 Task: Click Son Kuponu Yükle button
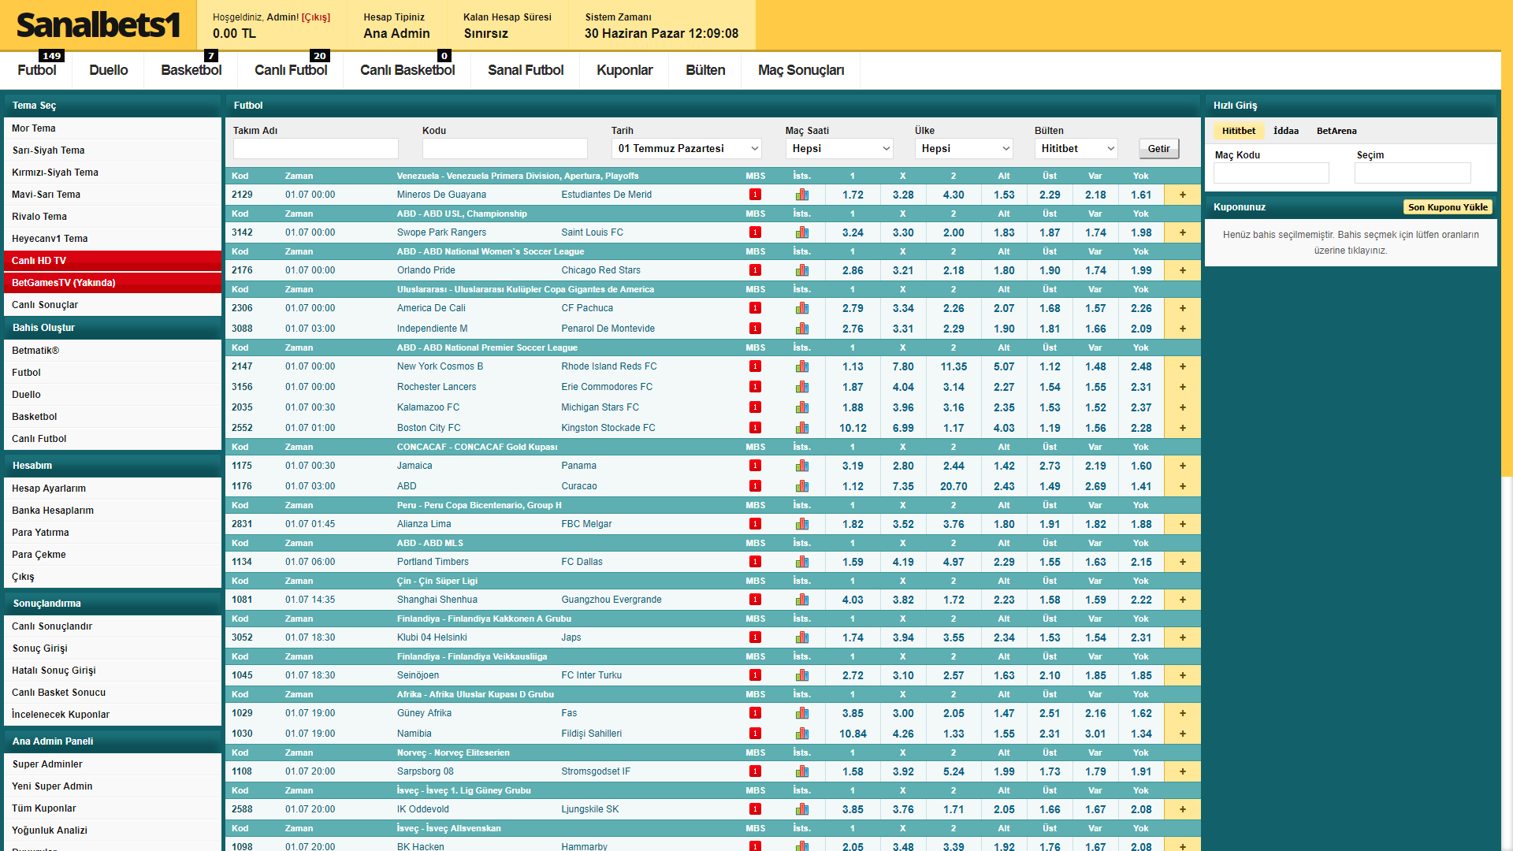pos(1448,207)
